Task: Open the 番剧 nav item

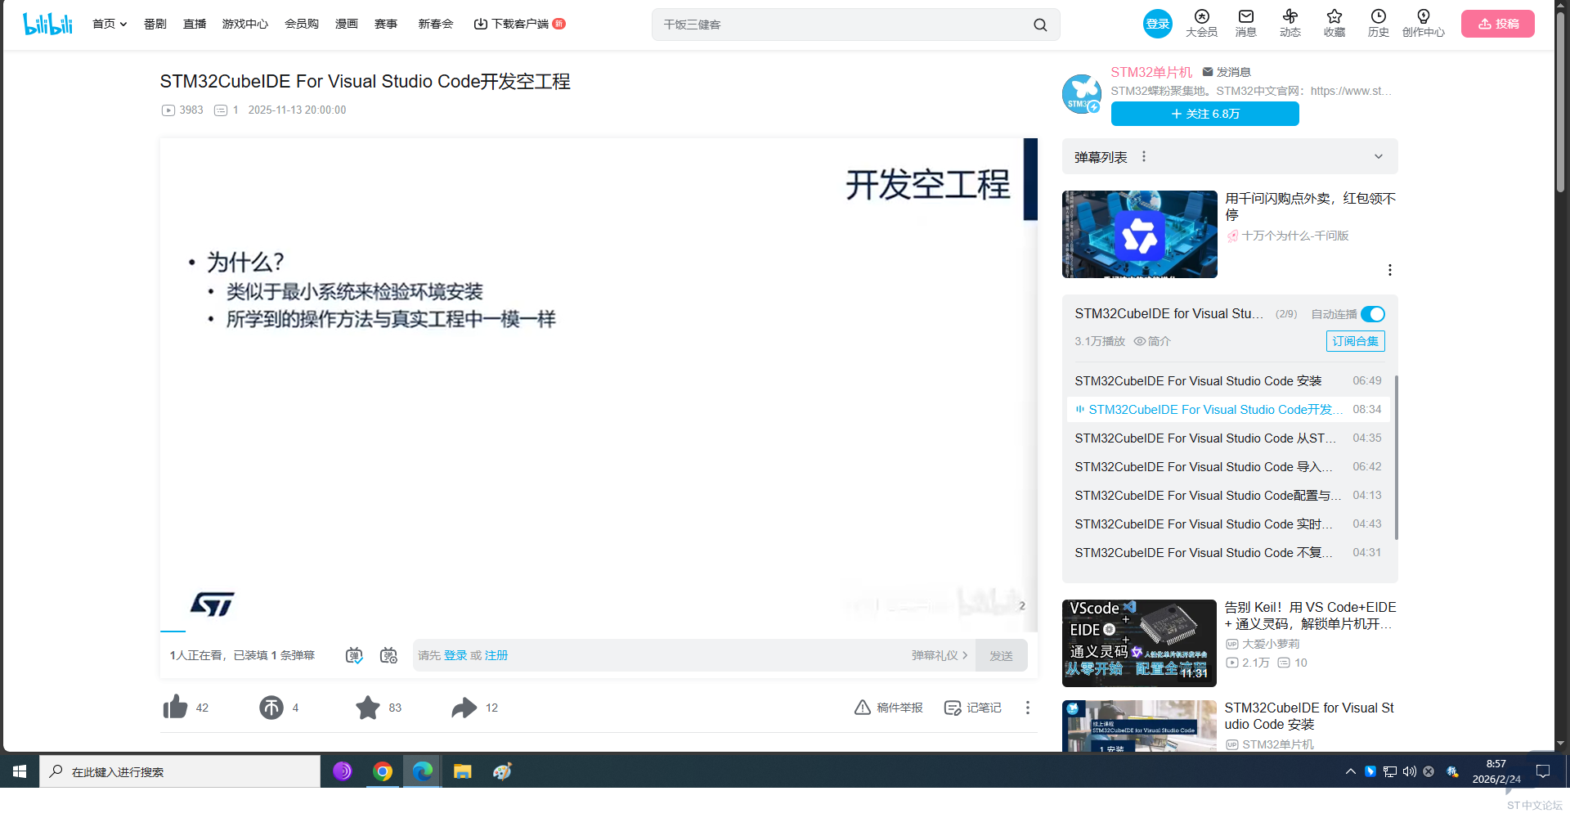Action: click(155, 24)
